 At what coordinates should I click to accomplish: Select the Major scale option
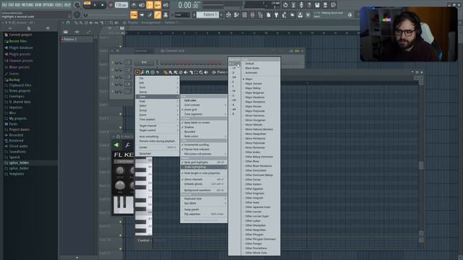pyautogui.click(x=260, y=79)
